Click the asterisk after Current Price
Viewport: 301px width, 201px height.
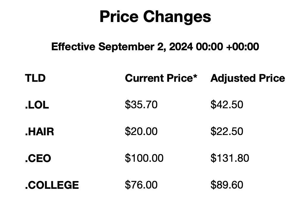[195, 77]
